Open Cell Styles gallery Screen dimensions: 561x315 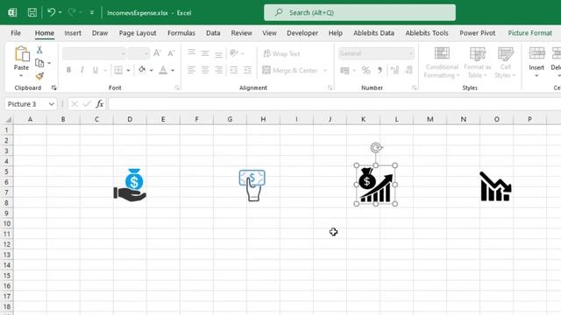tap(505, 63)
